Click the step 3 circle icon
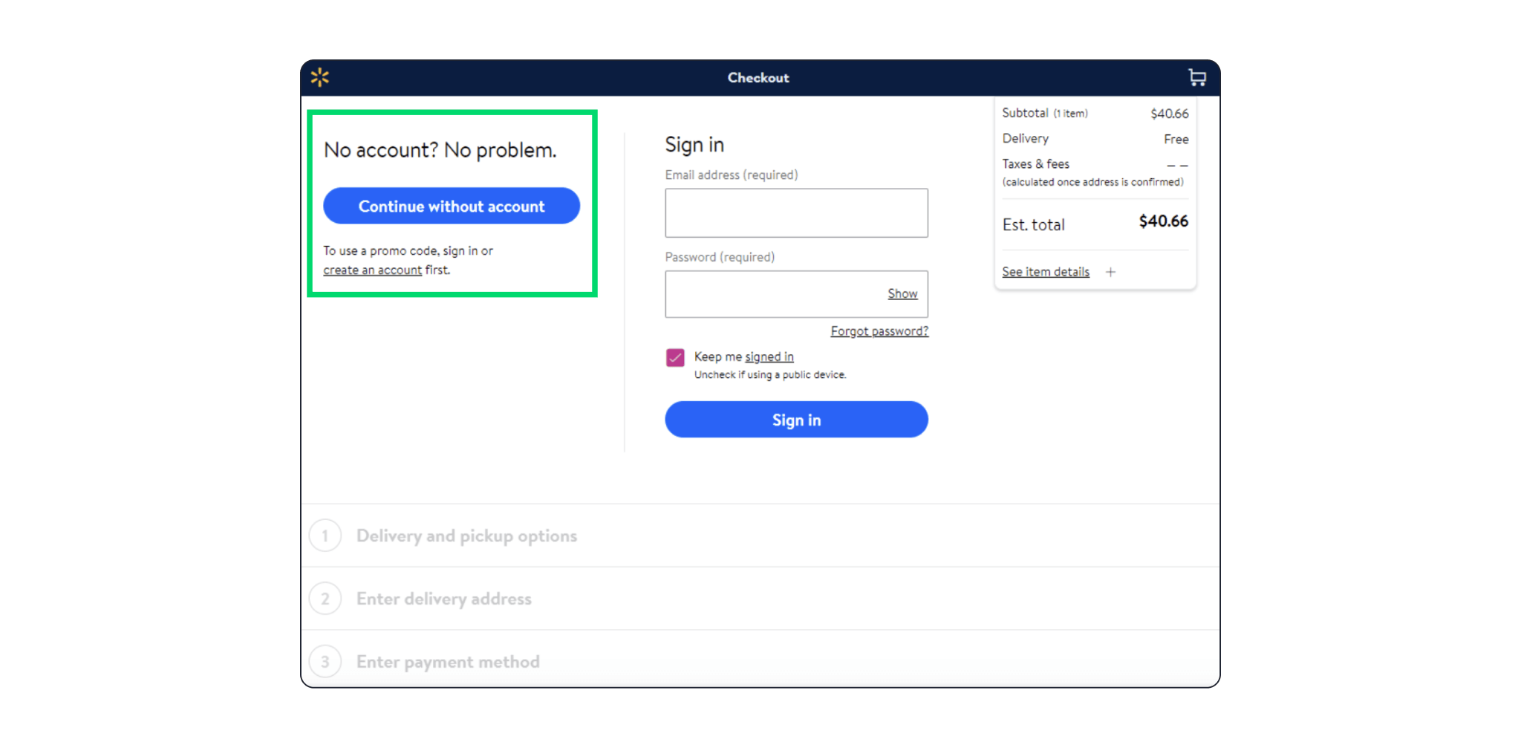1521x748 pixels. [325, 661]
